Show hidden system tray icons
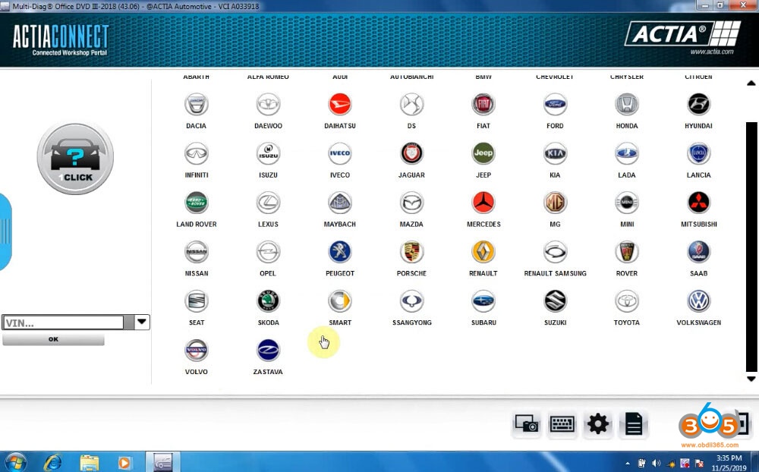Image resolution: width=759 pixels, height=472 pixels. click(x=628, y=464)
